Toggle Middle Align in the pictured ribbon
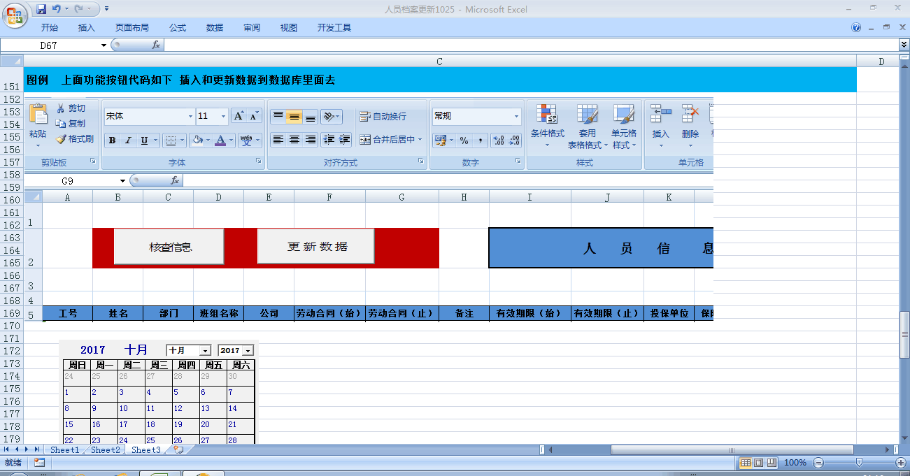 [294, 116]
